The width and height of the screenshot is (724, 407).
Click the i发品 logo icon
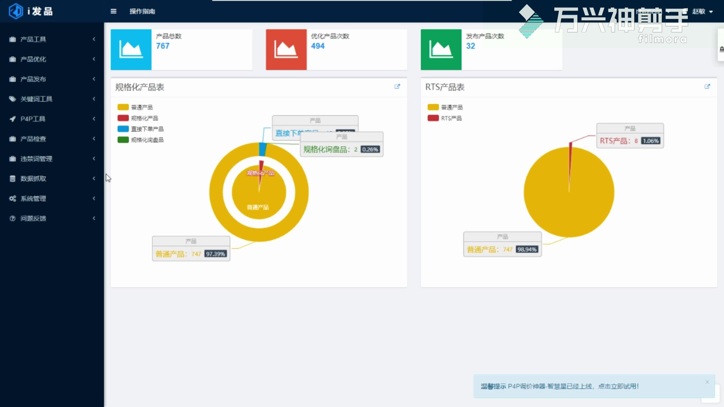pyautogui.click(x=16, y=11)
